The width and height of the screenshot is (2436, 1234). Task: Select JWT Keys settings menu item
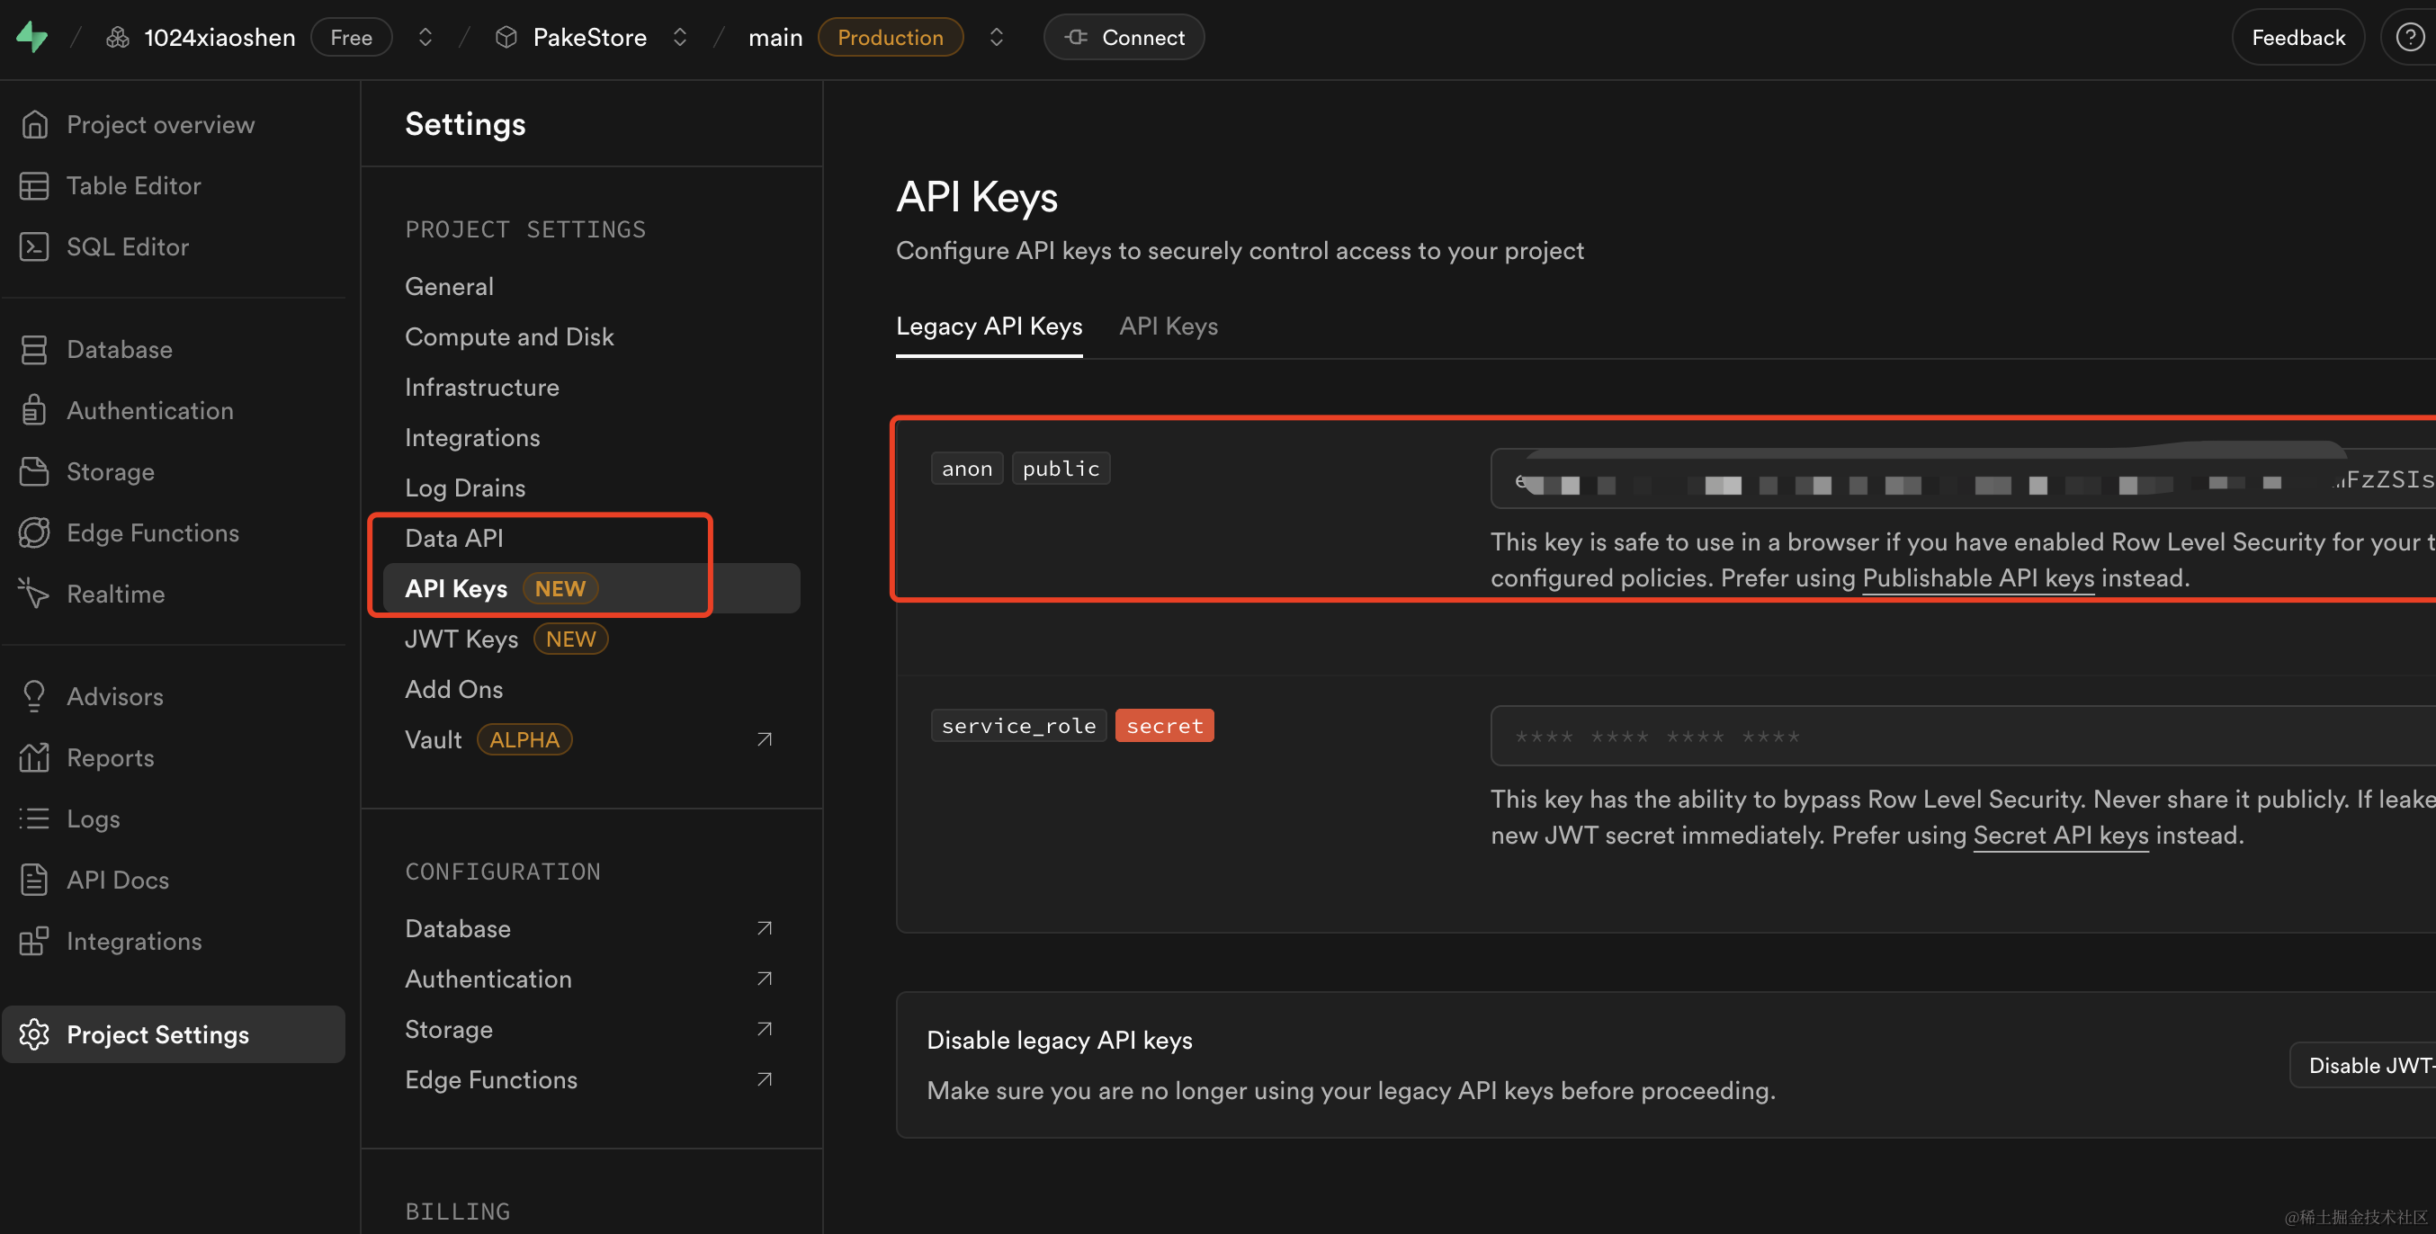point(461,639)
